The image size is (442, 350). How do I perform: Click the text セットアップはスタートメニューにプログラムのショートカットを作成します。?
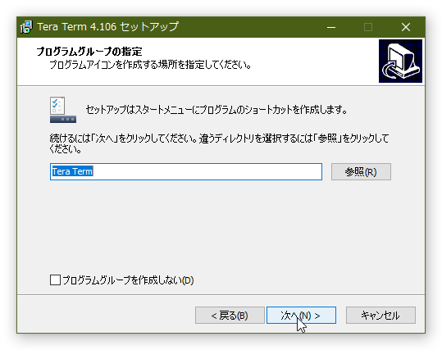pos(216,109)
